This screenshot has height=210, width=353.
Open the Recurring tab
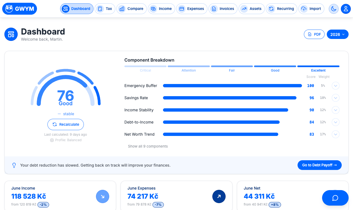click(282, 9)
